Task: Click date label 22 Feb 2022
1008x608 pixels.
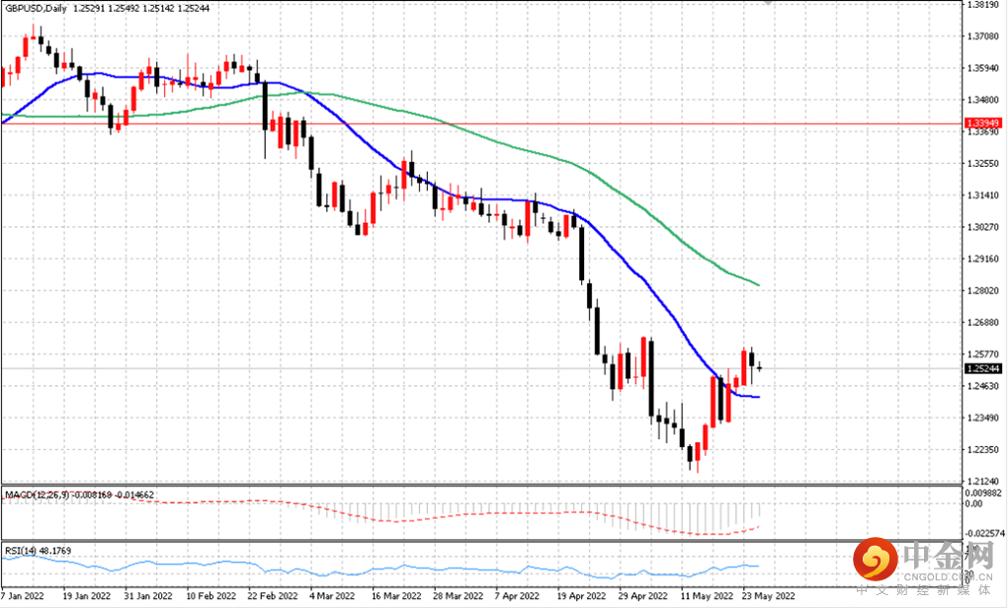Action: tap(273, 596)
